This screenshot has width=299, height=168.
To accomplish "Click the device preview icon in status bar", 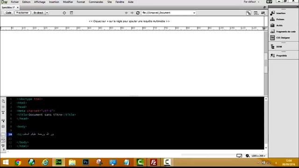I will [x=239, y=155].
